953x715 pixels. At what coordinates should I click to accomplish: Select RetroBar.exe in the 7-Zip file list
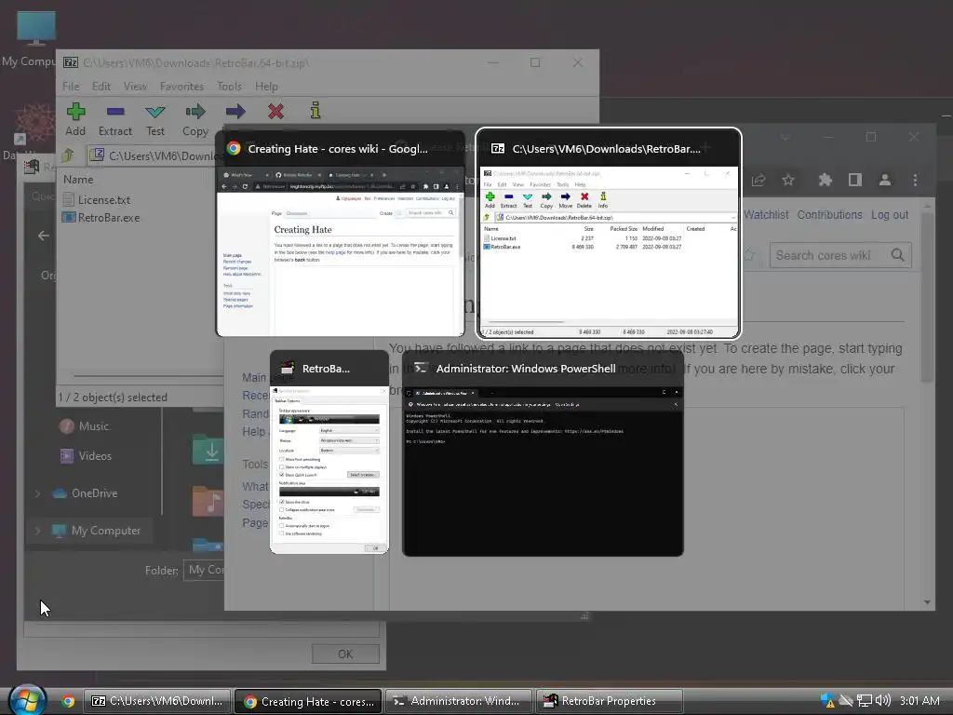[x=101, y=217]
